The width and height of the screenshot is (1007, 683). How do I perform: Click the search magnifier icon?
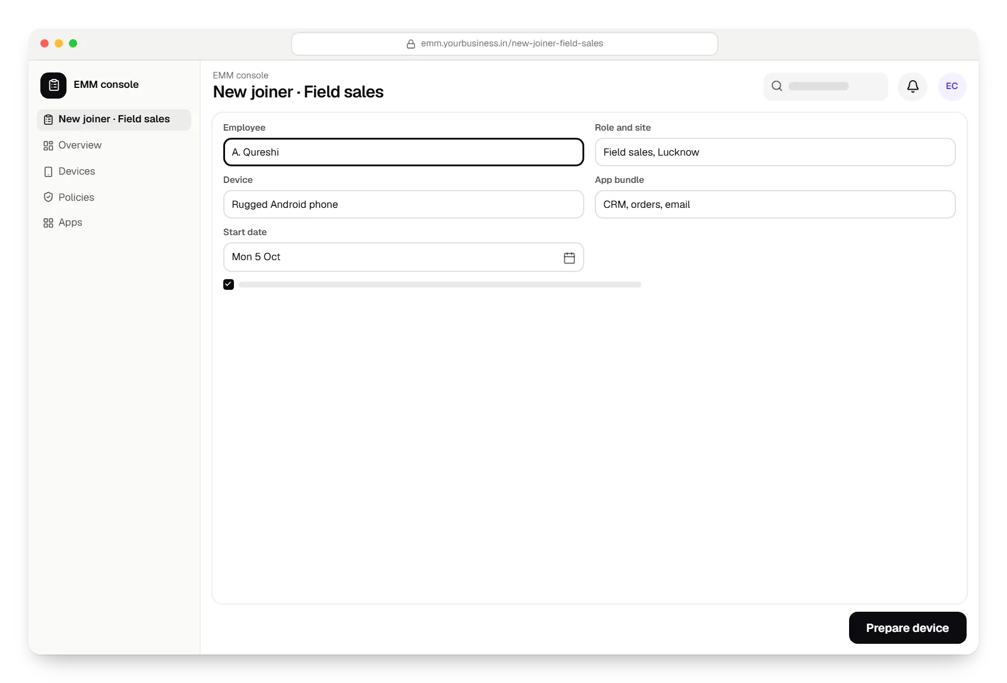(x=777, y=86)
